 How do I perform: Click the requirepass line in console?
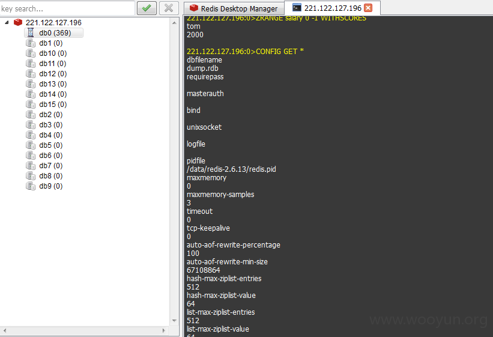205,77
